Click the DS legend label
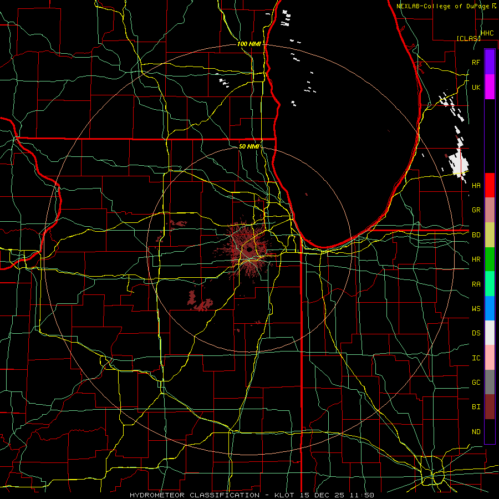499x499 pixels. pyautogui.click(x=476, y=333)
